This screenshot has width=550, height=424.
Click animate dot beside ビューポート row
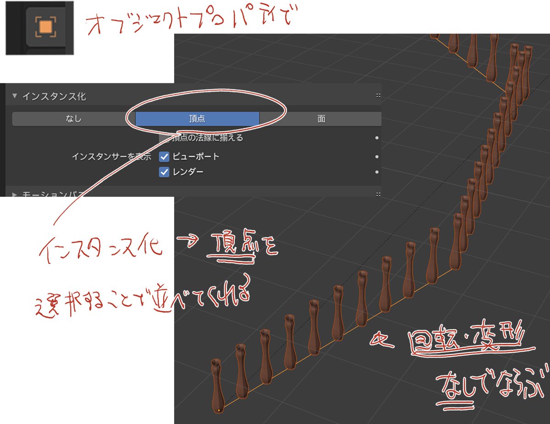(377, 157)
